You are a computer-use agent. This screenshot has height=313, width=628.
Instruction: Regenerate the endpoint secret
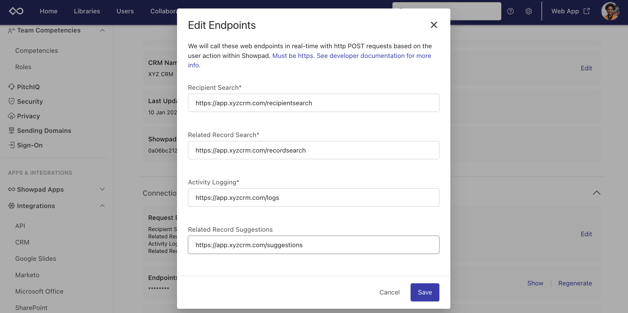(x=575, y=283)
